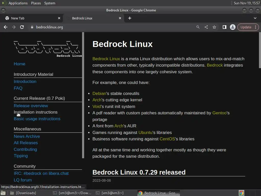Click 'Bedrock Linux 0.7.29 released' heading
This screenshot has height=196, width=261.
139,172
